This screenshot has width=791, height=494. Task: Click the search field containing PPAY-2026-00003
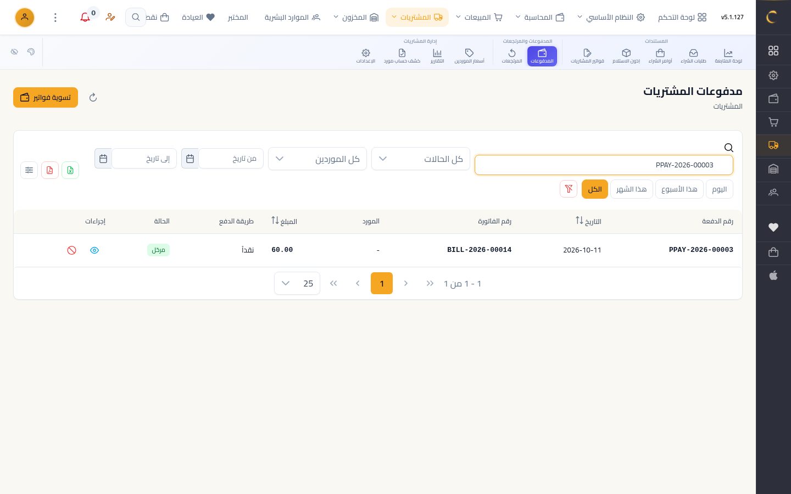[x=604, y=165]
